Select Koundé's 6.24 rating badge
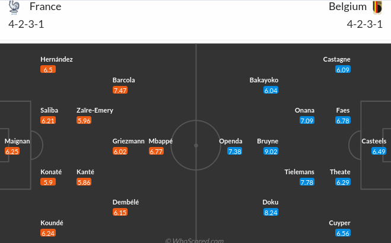The height and width of the screenshot is (243, 391). click(x=48, y=234)
